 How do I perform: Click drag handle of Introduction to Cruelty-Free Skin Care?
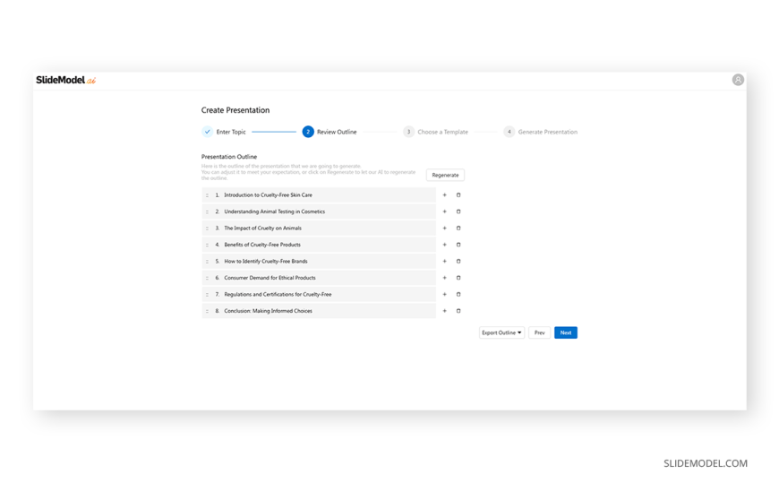207,195
